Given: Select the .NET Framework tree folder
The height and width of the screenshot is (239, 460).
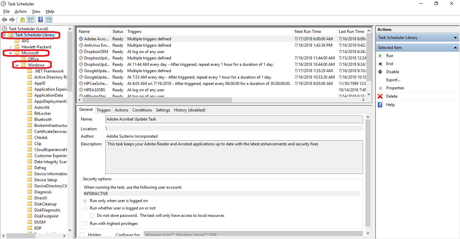Looking at the screenshot, I should pyautogui.click(x=49, y=71).
